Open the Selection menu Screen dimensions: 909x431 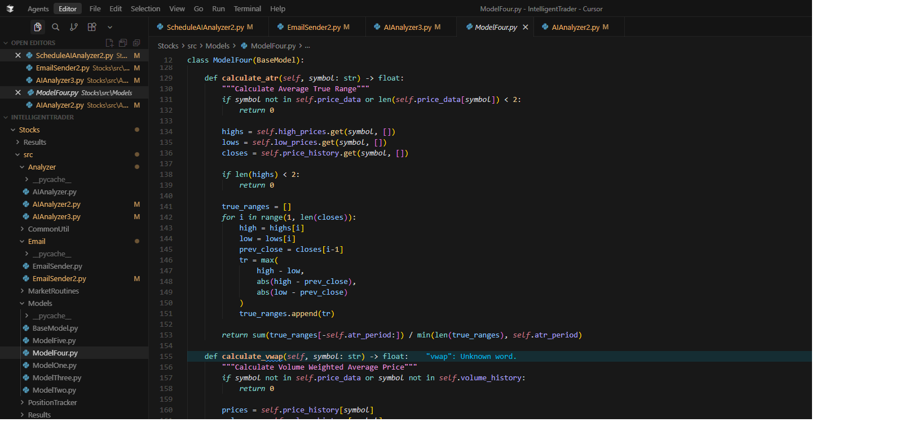pos(145,9)
